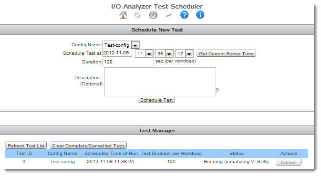Open the Home page house icon

coord(123,15)
